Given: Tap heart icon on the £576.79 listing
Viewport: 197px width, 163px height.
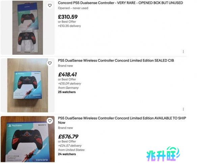Looking at the screenshot, I should [x=50, y=121].
